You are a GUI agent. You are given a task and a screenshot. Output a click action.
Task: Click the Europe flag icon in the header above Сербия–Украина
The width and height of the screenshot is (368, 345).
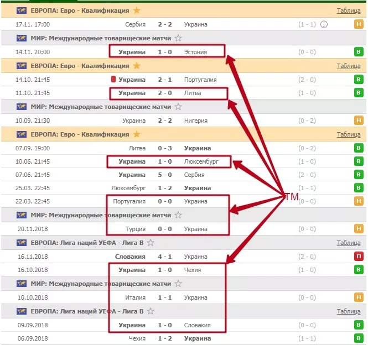[x=22, y=11]
